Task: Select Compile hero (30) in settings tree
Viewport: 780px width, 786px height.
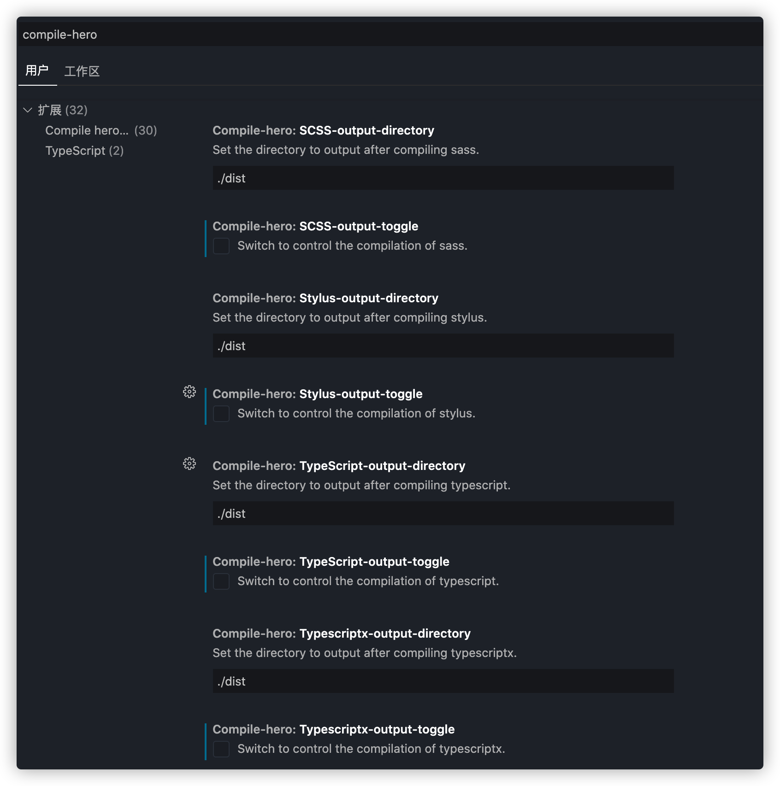Action: point(101,130)
